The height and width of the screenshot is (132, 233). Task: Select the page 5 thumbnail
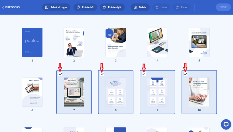199,42
